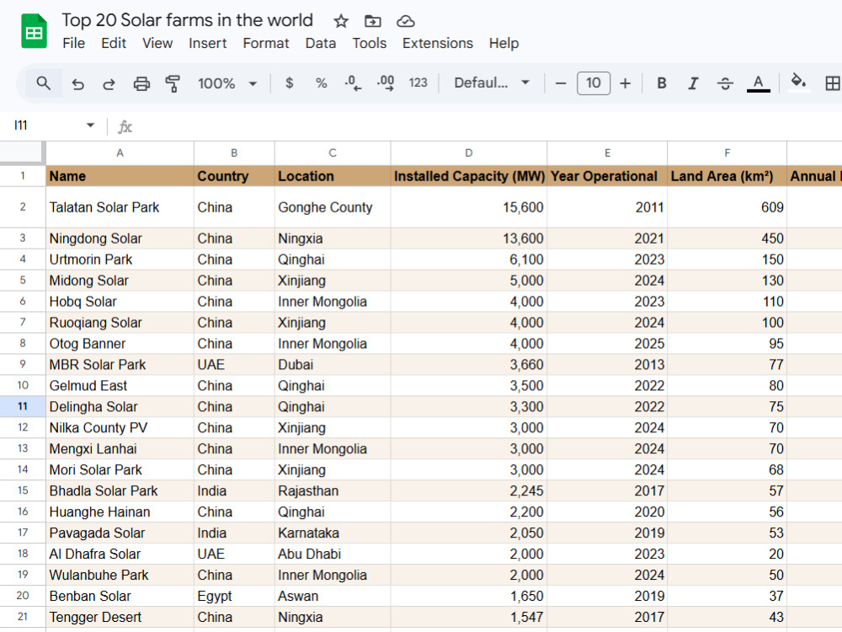The width and height of the screenshot is (842, 632).
Task: Activate the paint format roller icon
Action: (x=173, y=83)
